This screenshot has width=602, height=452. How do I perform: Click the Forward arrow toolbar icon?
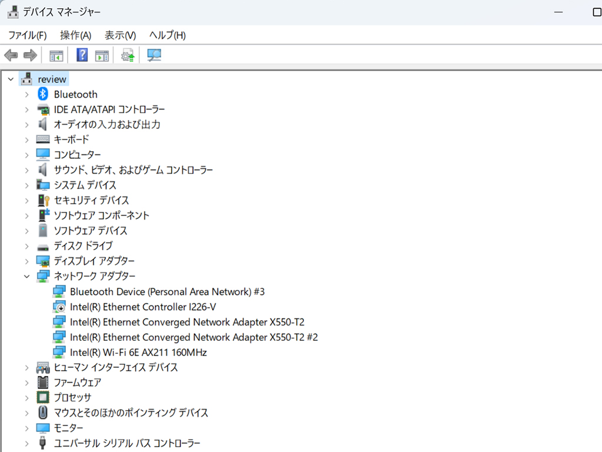click(x=31, y=55)
